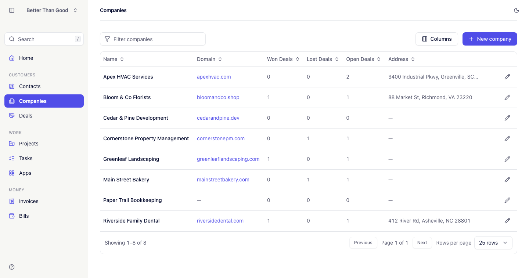Viewport: 529px width, 278px height.
Task: Open the help icon in sidebar
Action: tap(12, 267)
